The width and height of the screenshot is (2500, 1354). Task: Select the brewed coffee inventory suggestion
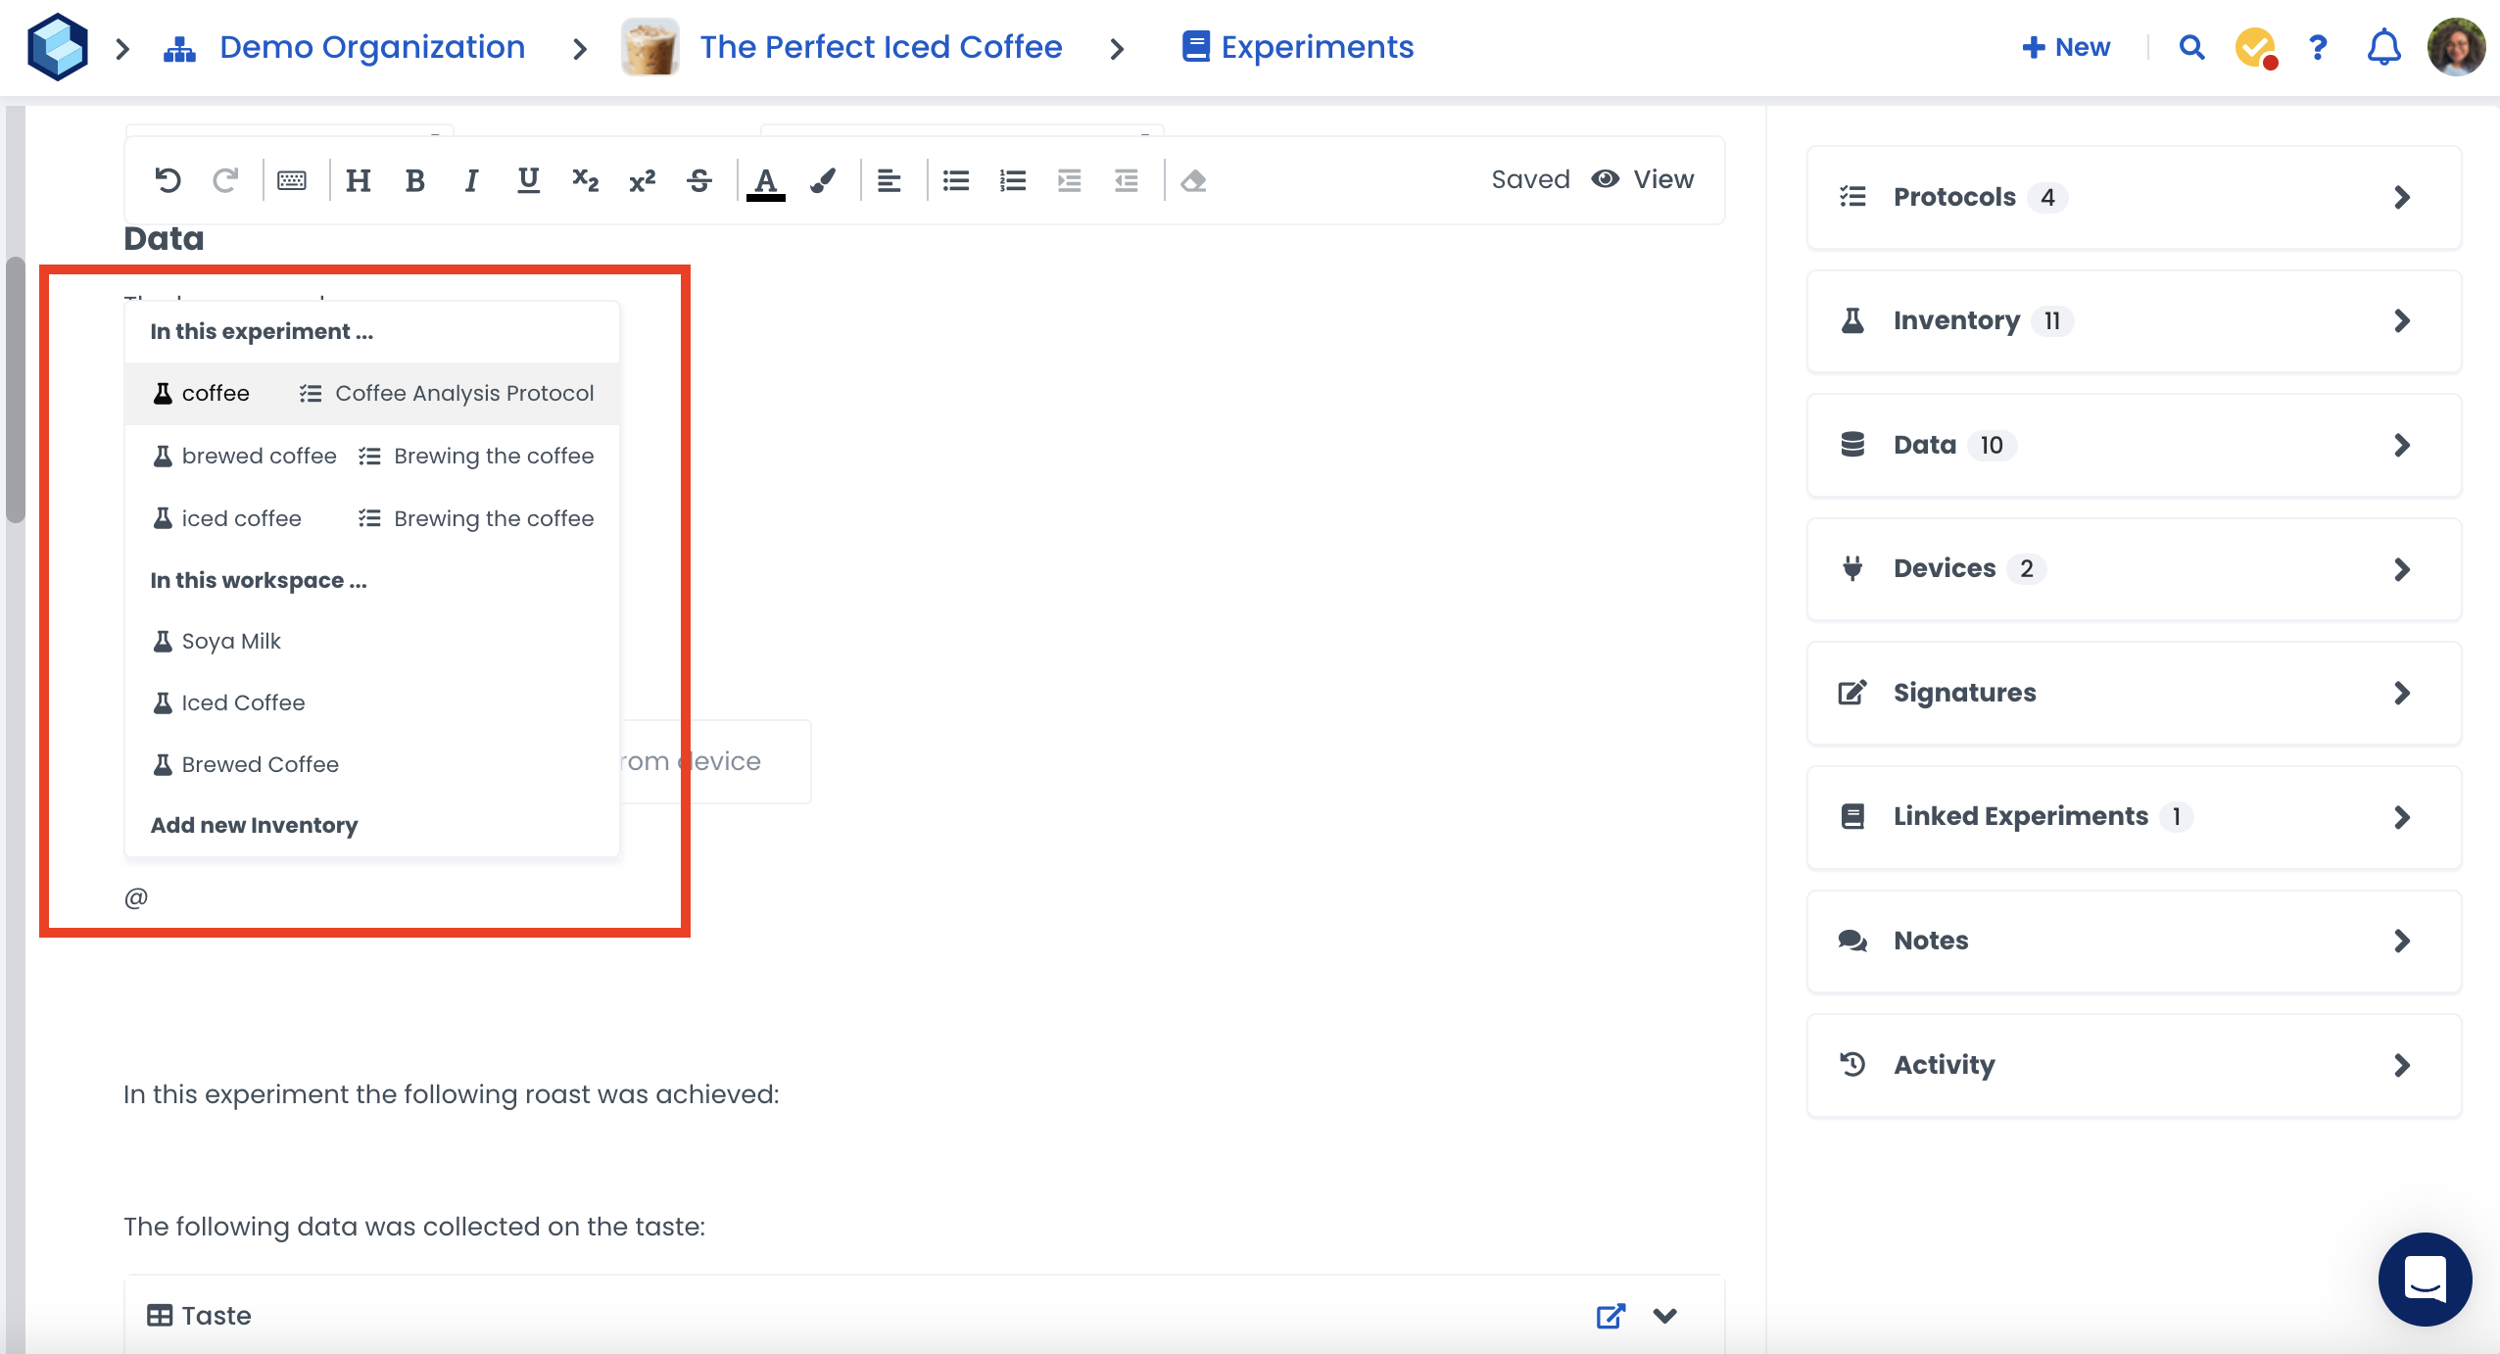[259, 456]
